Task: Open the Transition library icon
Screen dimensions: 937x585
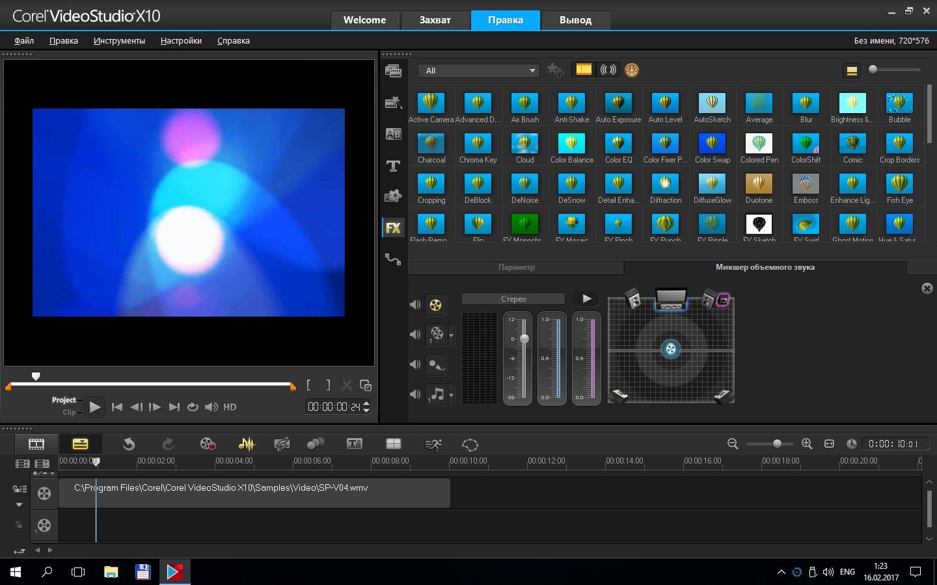Action: [x=393, y=134]
